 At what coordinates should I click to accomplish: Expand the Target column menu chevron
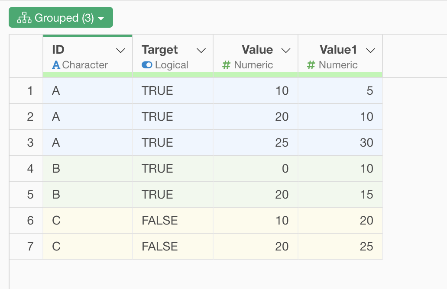tap(201, 51)
